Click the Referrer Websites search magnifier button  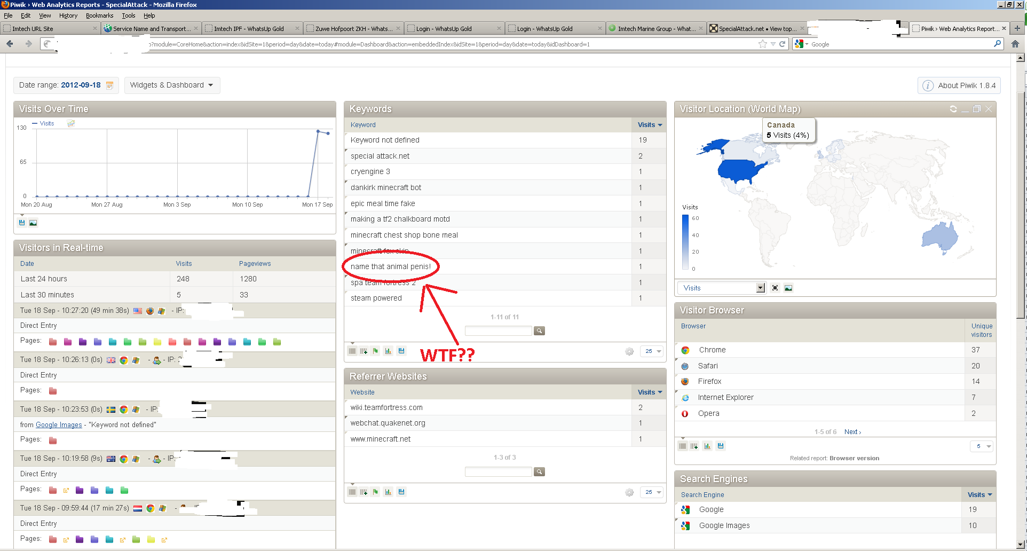tap(540, 472)
